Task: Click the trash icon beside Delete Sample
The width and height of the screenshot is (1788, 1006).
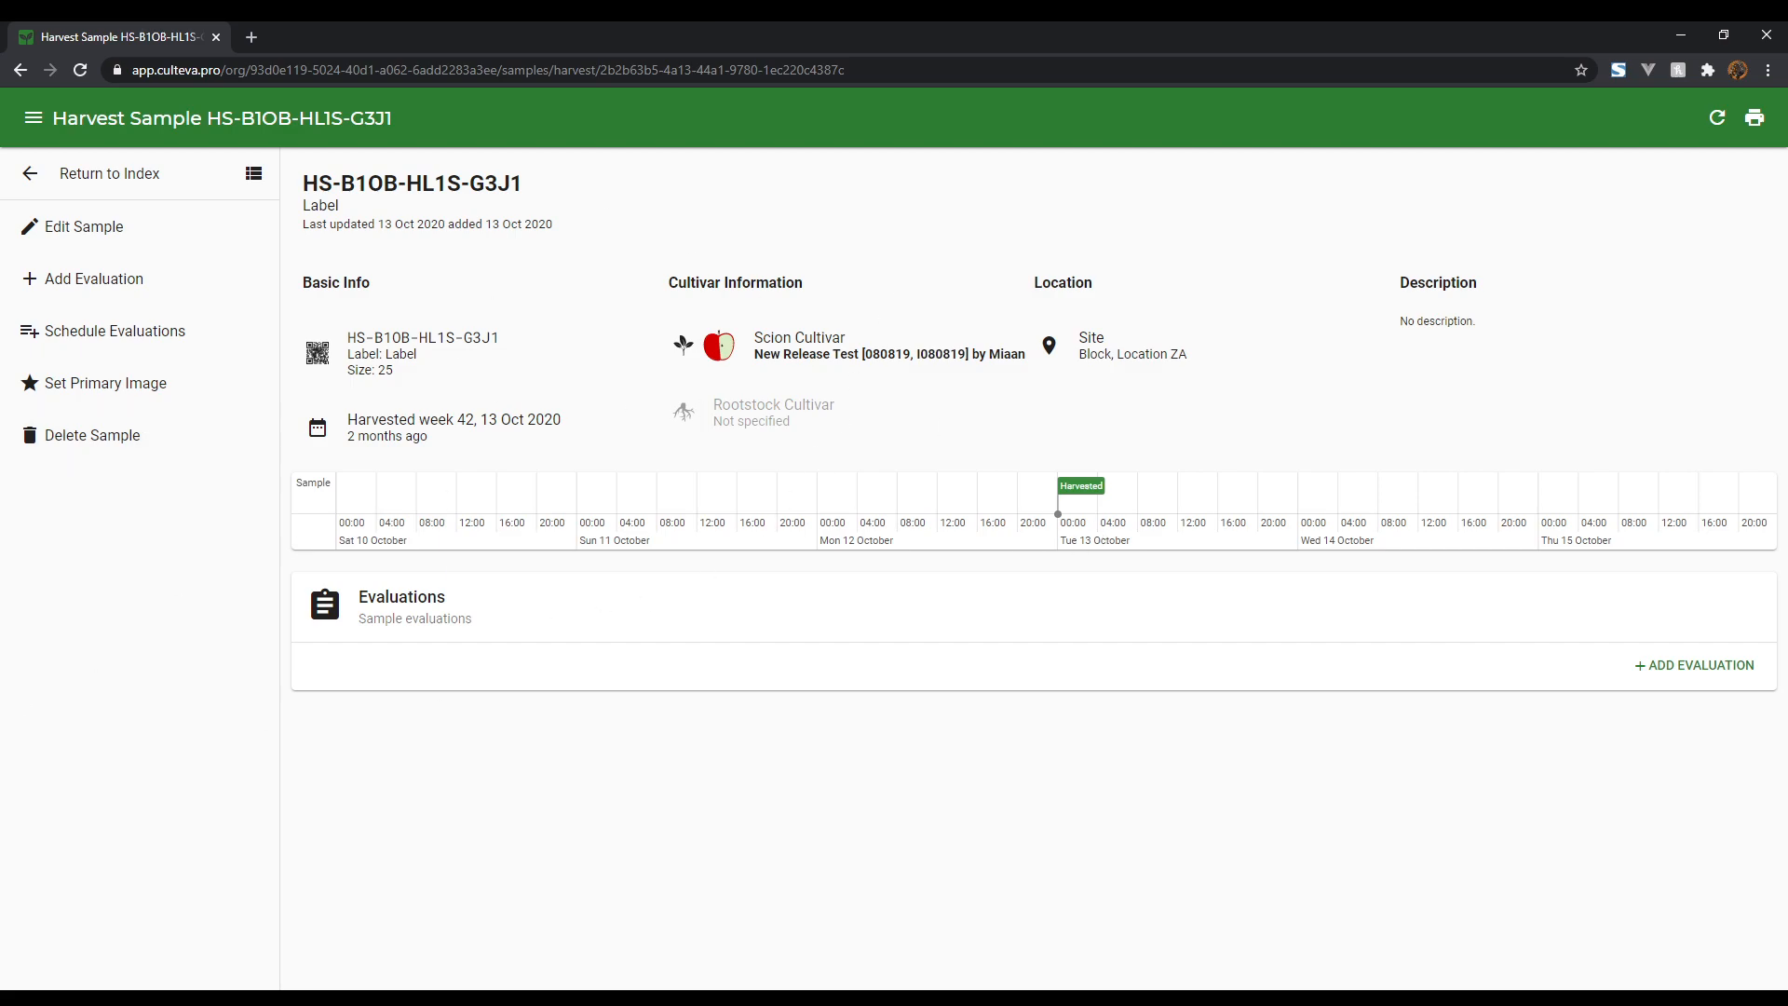Action: (28, 434)
